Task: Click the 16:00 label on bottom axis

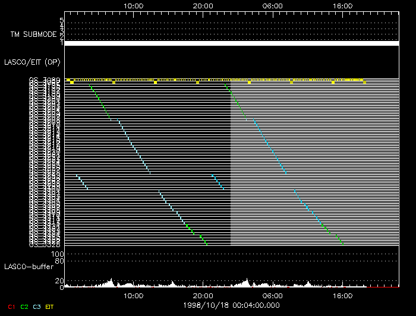Action: (x=342, y=295)
